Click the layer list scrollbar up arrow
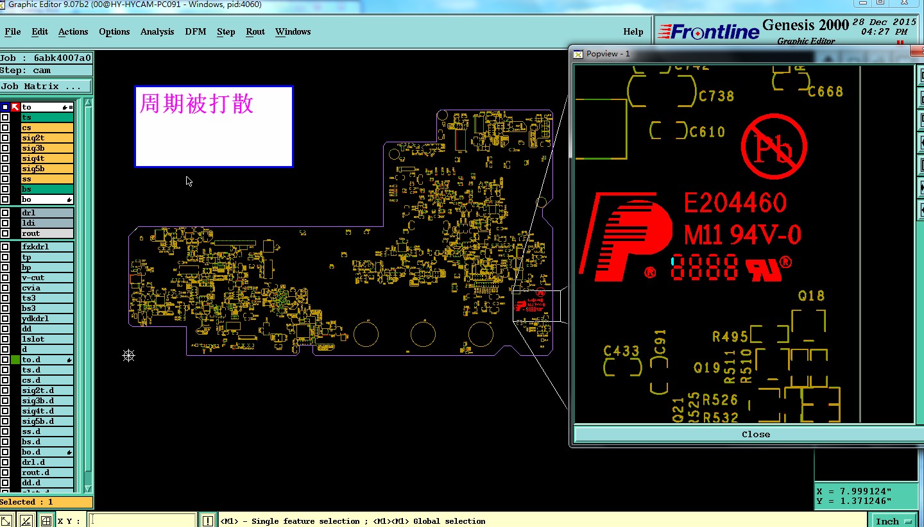The width and height of the screenshot is (924, 527). coord(88,103)
